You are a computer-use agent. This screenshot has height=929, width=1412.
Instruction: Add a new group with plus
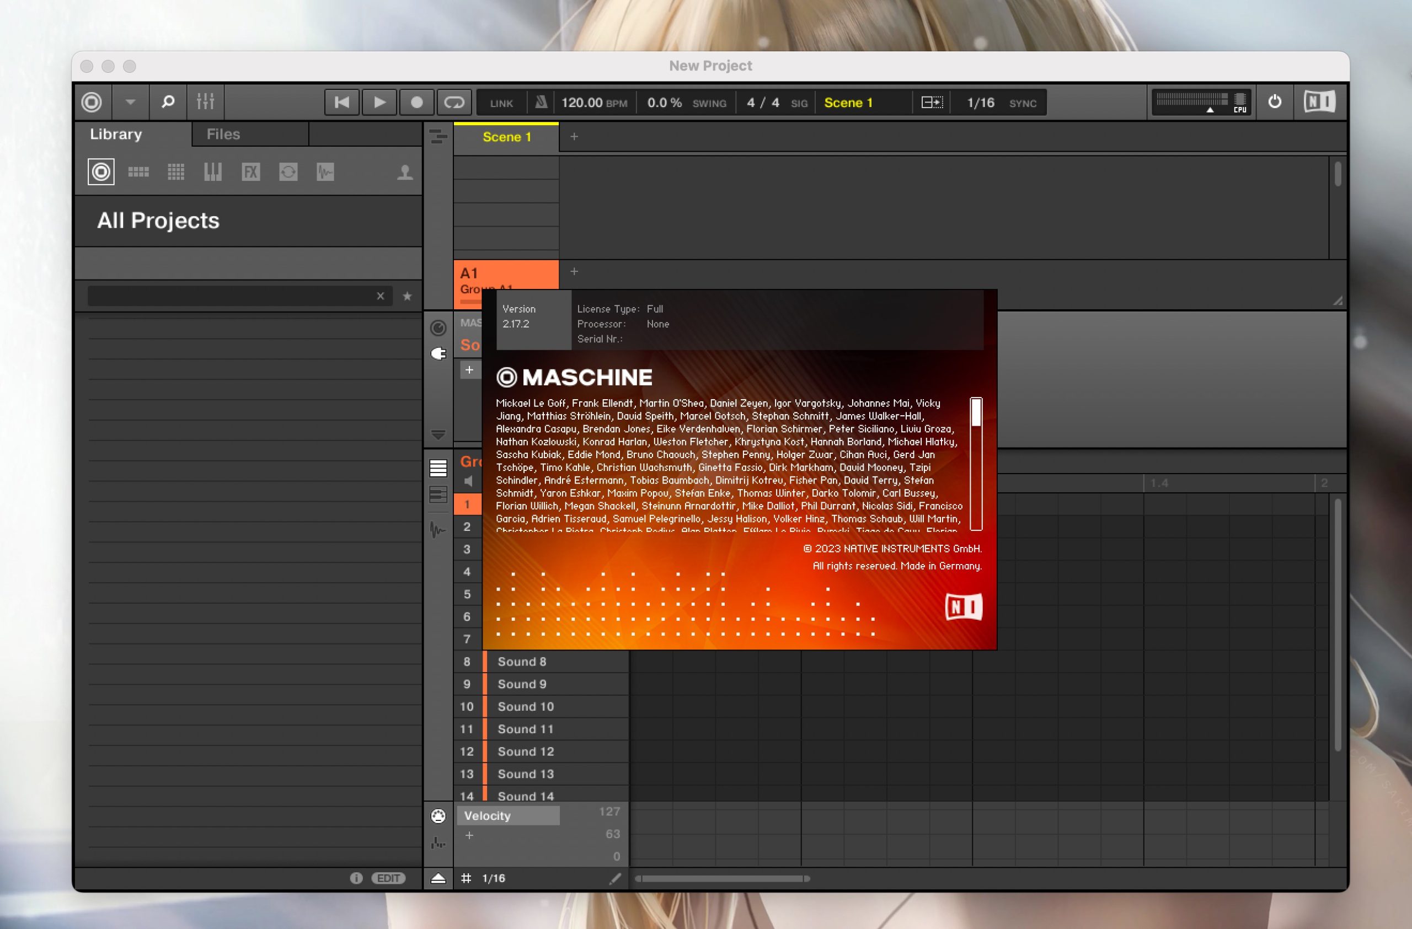(x=574, y=271)
